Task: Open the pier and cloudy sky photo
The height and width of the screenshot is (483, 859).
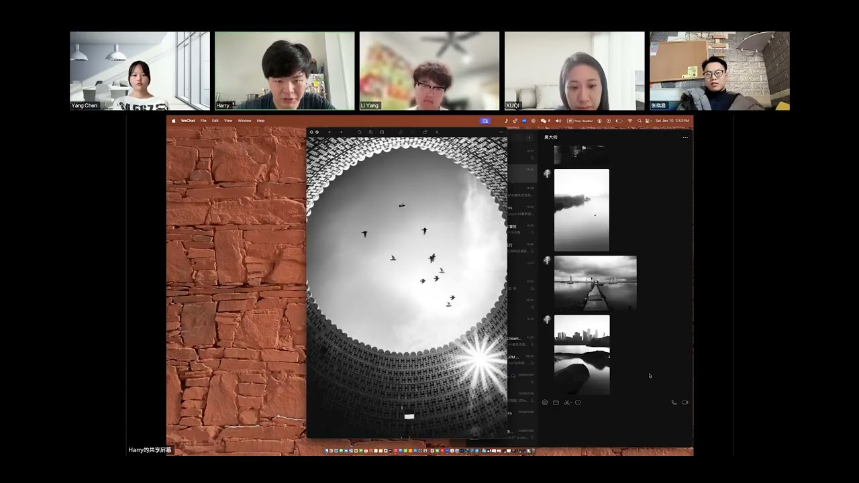Action: pyautogui.click(x=595, y=283)
